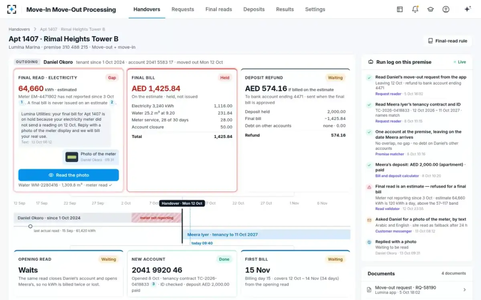Click the check icon beside Meera's deposit entry

click(369, 165)
